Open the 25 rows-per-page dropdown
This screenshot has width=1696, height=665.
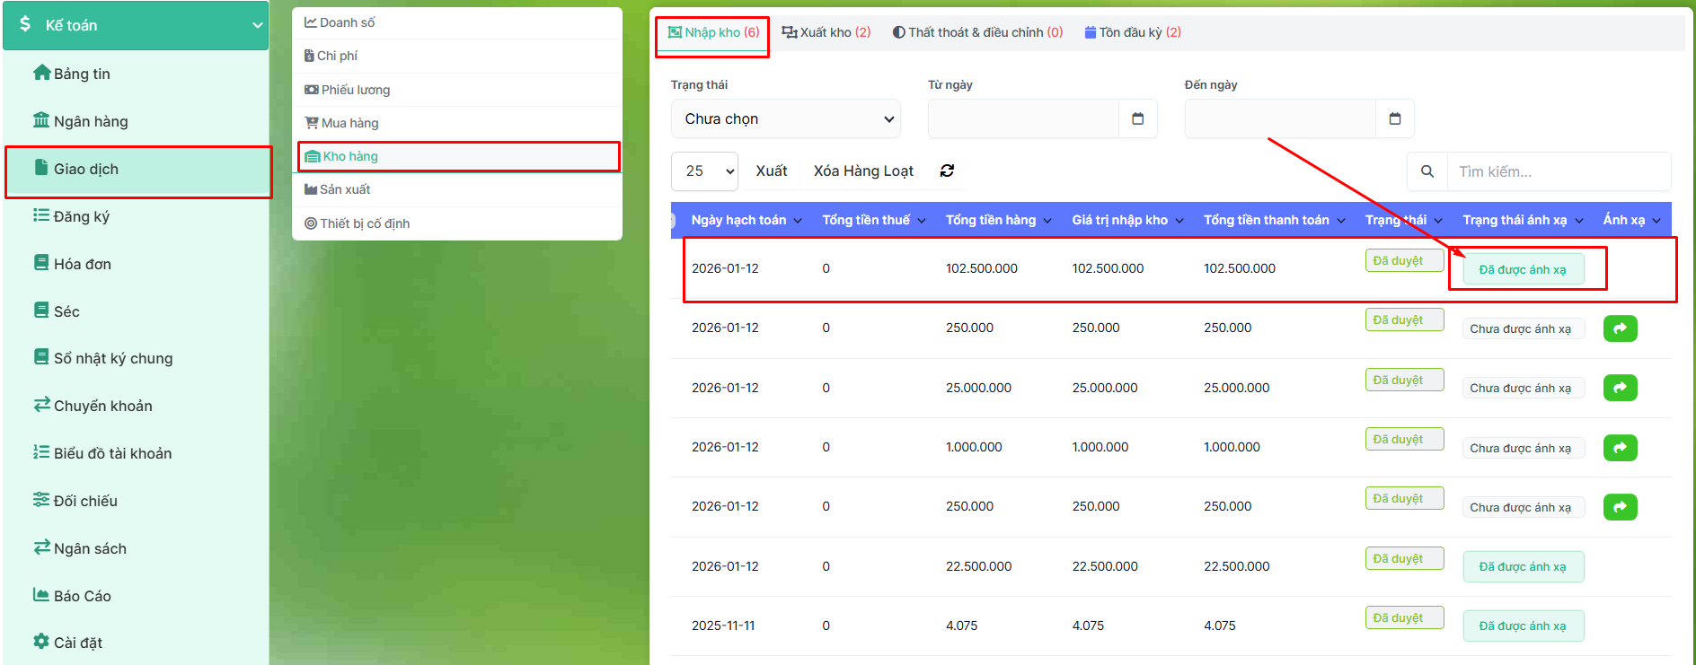pyautogui.click(x=704, y=171)
